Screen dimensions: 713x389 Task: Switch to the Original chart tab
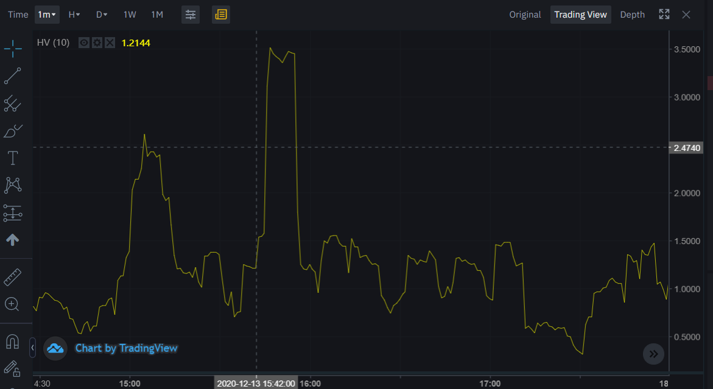click(525, 15)
